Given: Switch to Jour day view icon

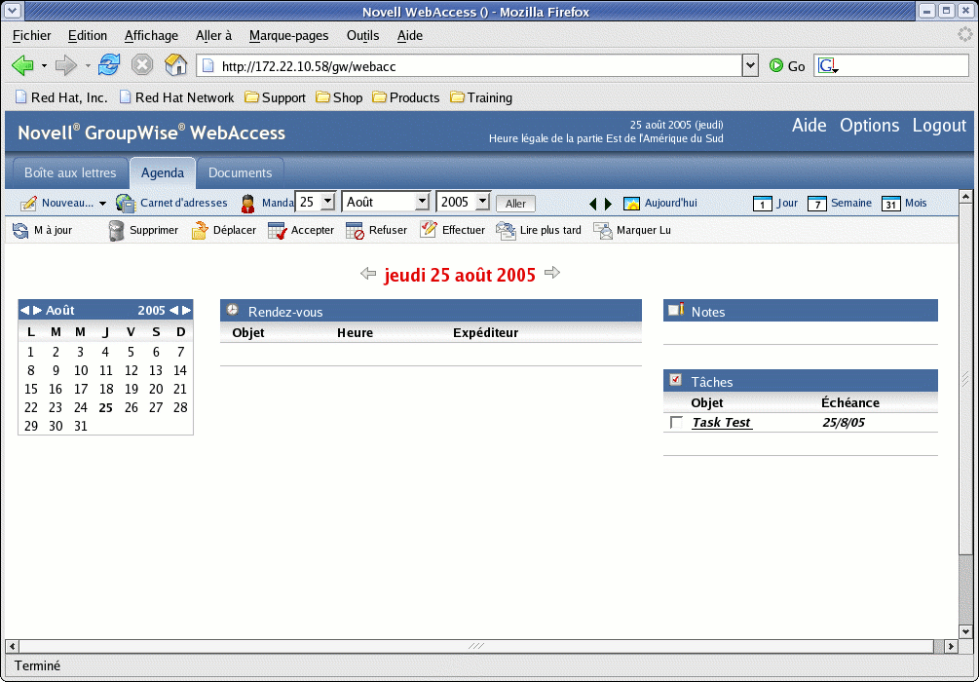Looking at the screenshot, I should pyautogui.click(x=763, y=204).
